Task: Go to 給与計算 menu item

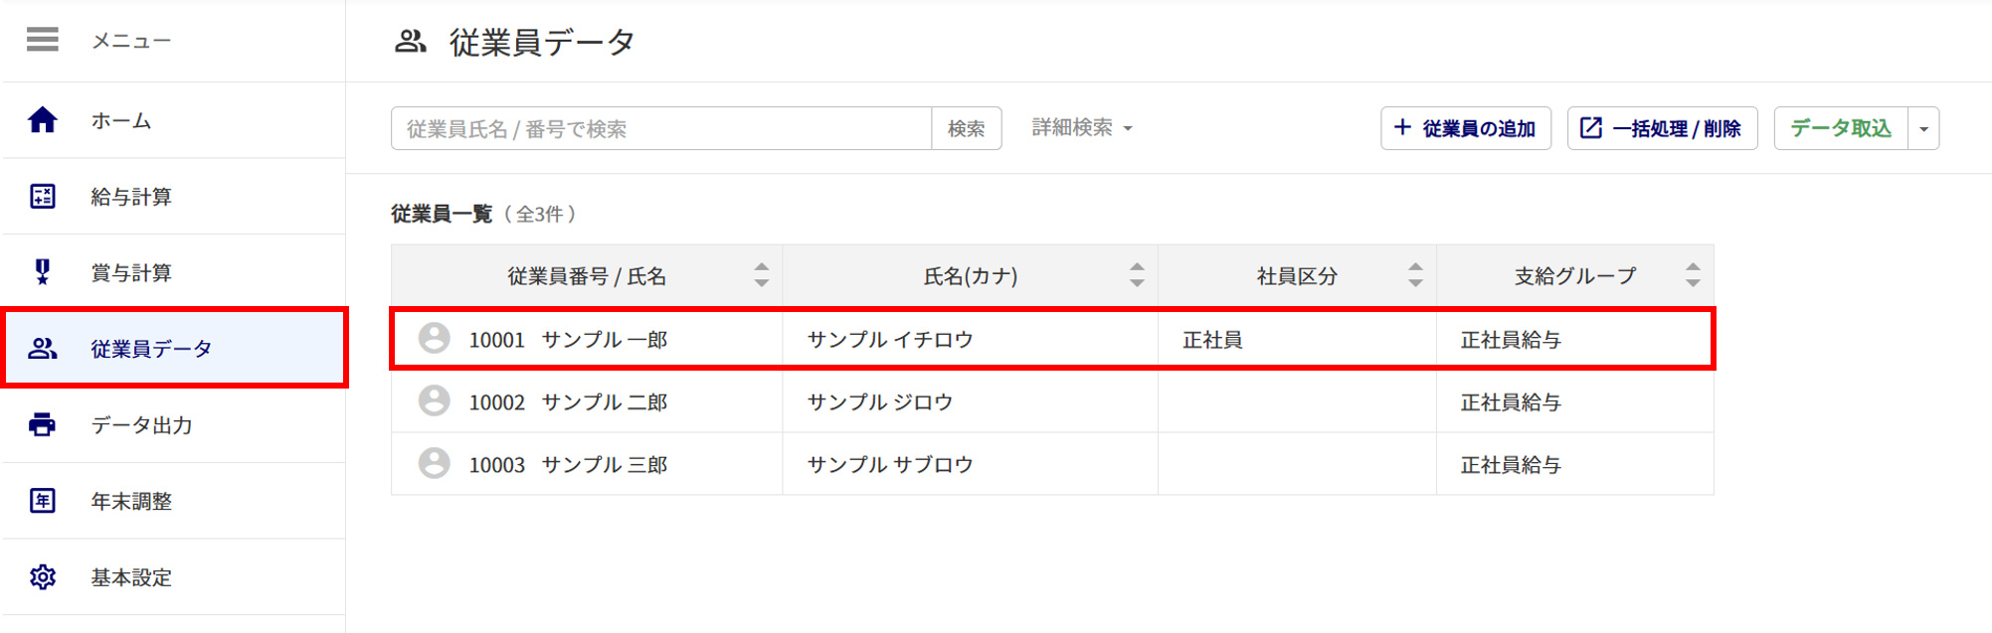Action: (174, 197)
